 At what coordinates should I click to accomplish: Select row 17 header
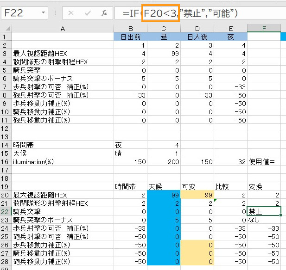(6, 170)
